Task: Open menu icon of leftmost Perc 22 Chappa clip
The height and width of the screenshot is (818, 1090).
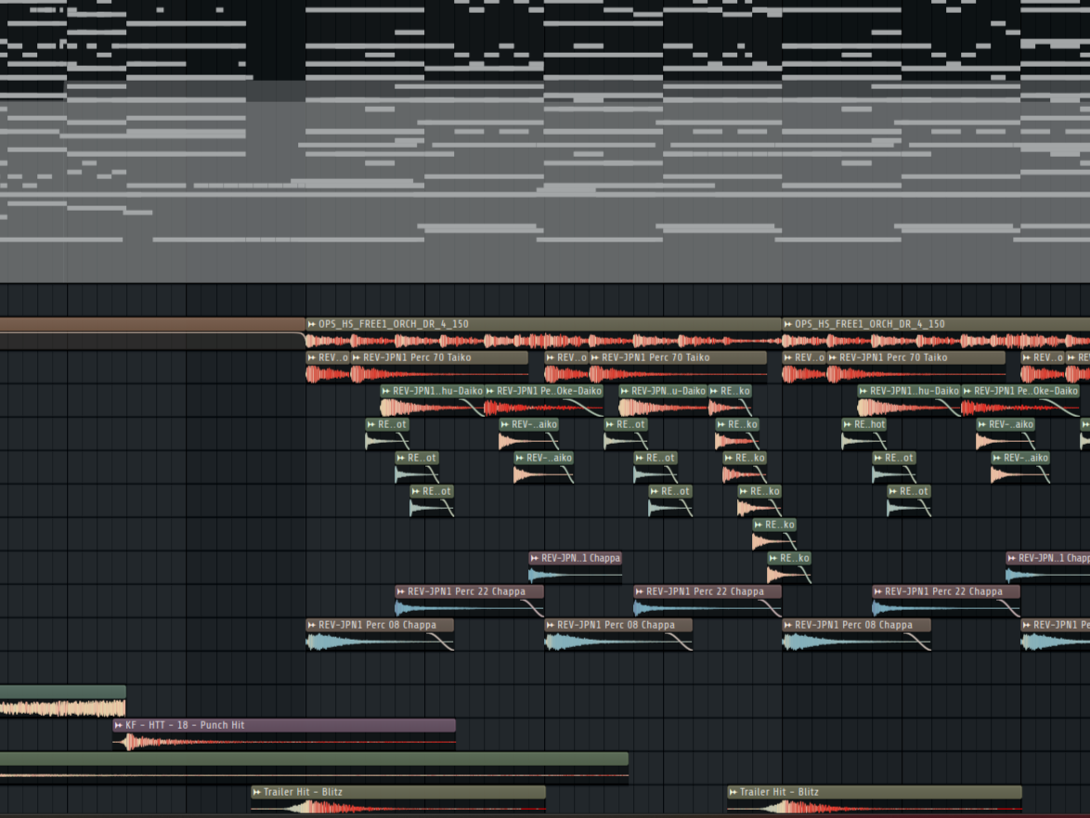Action: (401, 591)
